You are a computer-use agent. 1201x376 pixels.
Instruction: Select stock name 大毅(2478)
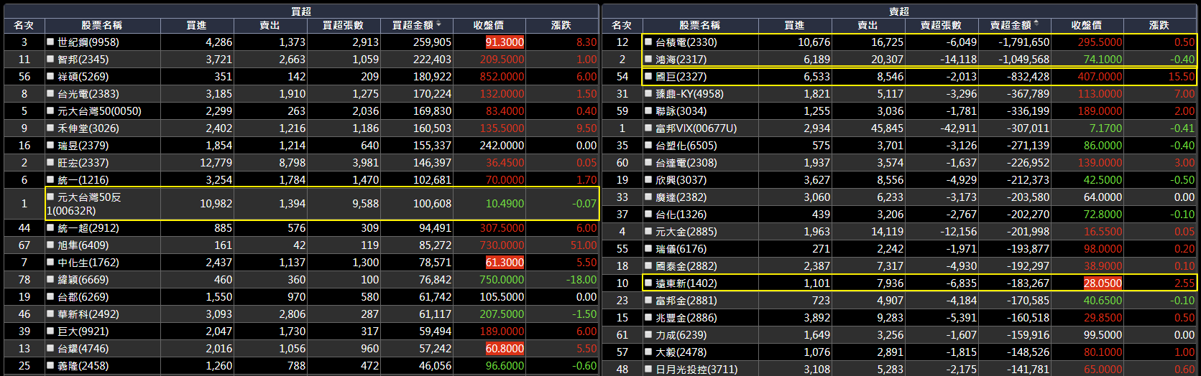coord(681,352)
